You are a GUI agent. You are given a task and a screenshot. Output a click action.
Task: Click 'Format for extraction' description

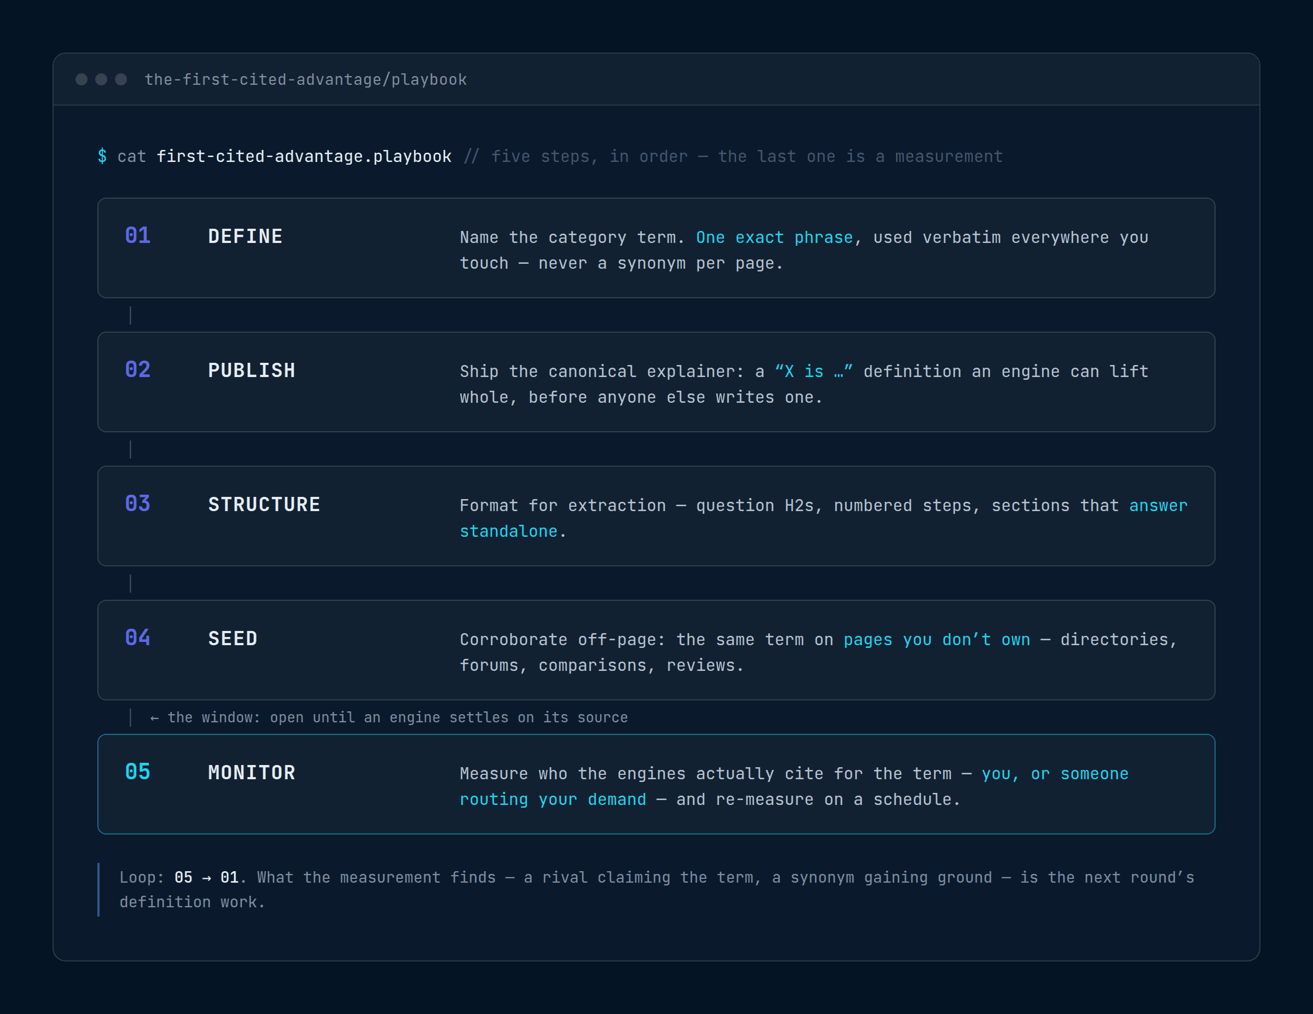point(563,506)
